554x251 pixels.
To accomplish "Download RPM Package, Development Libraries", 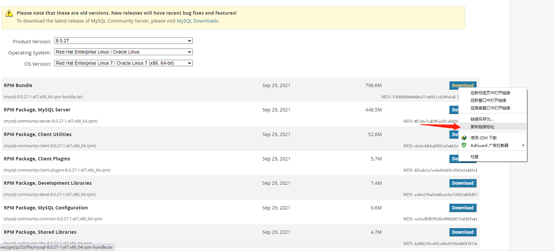I will tap(462, 183).
